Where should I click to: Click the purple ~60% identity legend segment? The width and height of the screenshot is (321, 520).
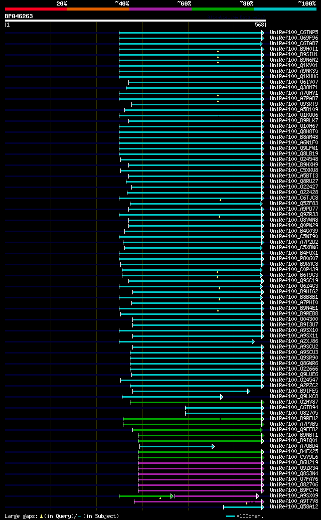(x=160, y=9)
